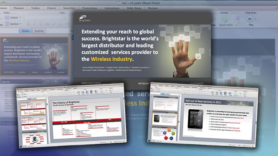Click the font name box
This screenshot has width=278, height=156.
point(45,18)
